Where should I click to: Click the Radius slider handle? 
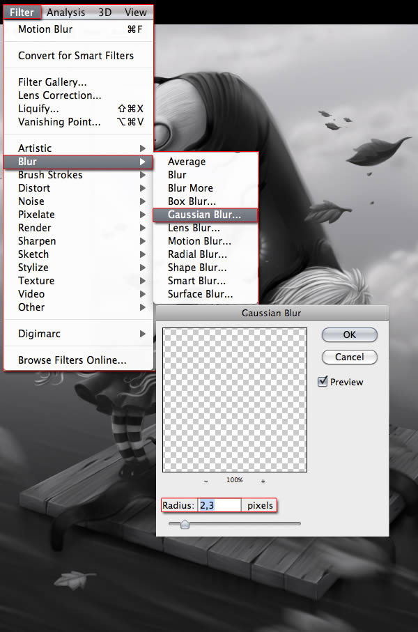click(x=185, y=524)
